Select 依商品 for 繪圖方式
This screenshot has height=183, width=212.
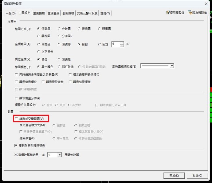pos(39,29)
